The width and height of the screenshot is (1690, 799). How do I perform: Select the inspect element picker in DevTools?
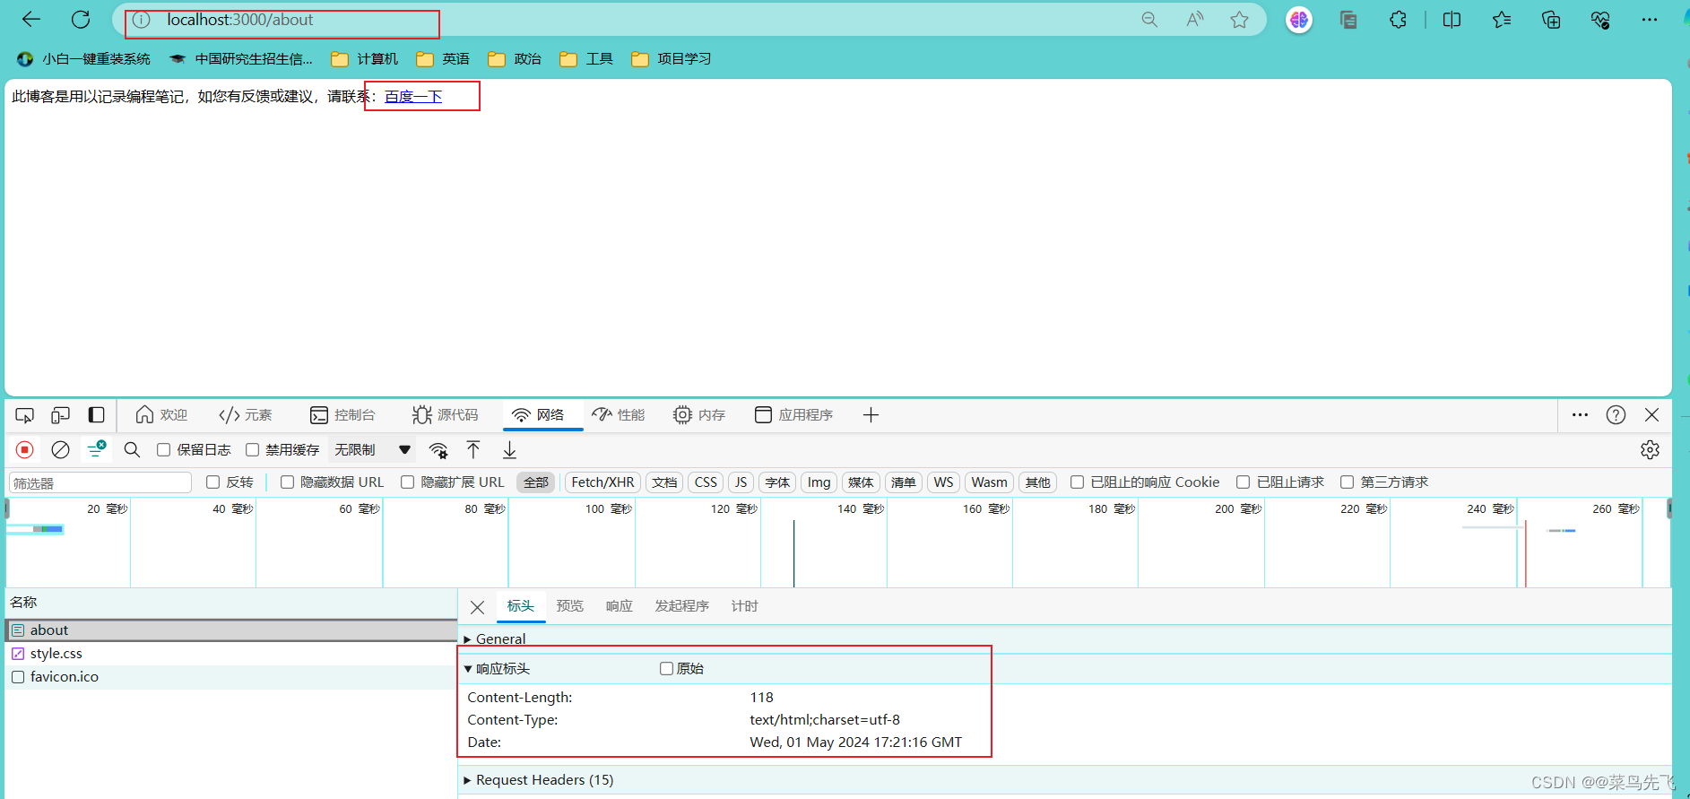(x=24, y=415)
